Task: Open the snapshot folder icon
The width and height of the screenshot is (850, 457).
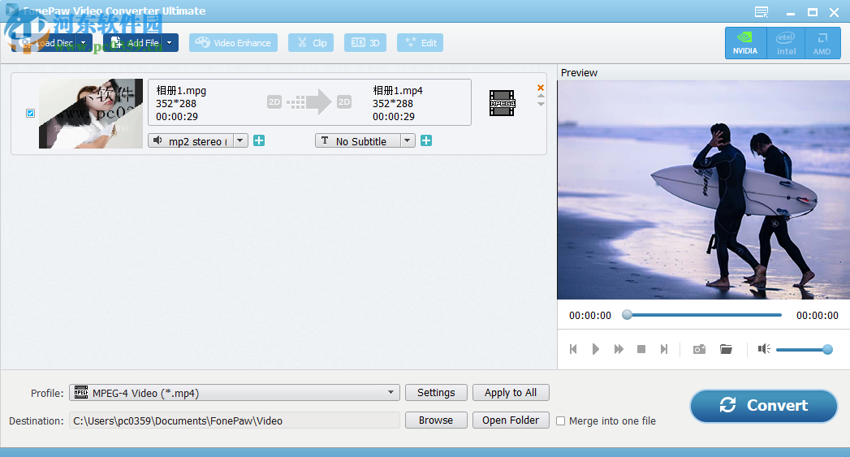Action: tap(726, 349)
